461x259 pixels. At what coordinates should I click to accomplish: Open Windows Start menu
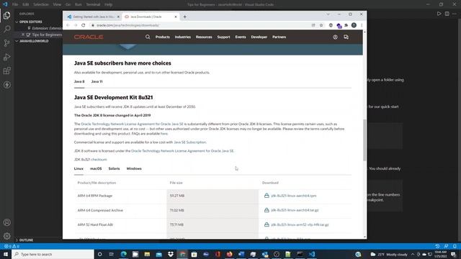(x=6, y=254)
